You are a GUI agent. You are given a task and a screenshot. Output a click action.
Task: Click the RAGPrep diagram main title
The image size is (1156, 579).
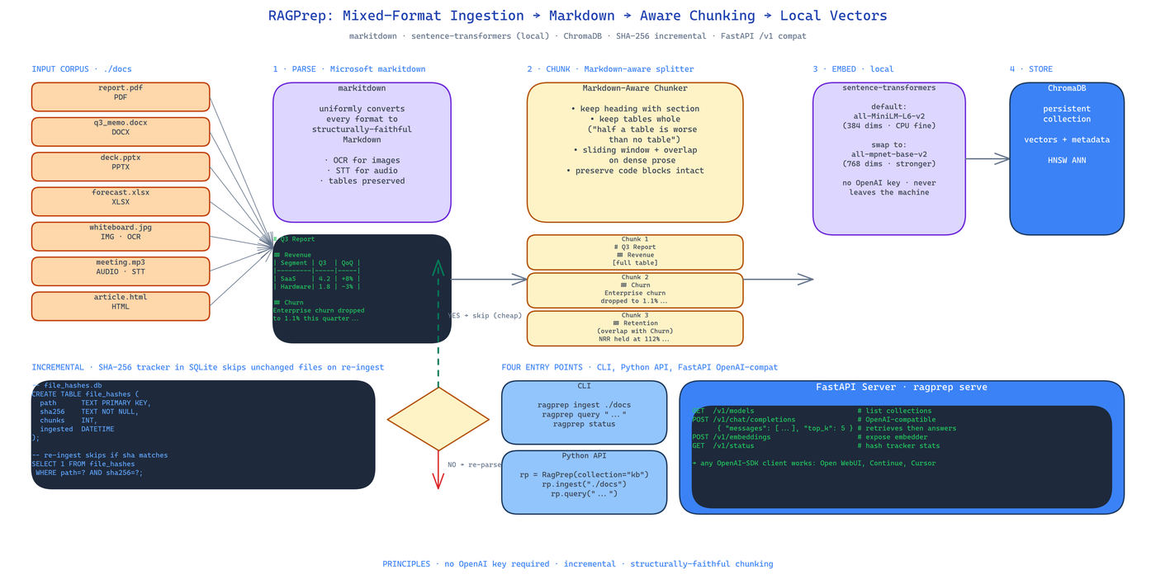(577, 16)
